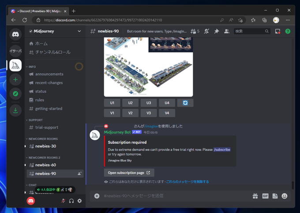The width and height of the screenshot is (300, 213).
Task: Click the Download Apps arrow icon
Action: click(15, 110)
